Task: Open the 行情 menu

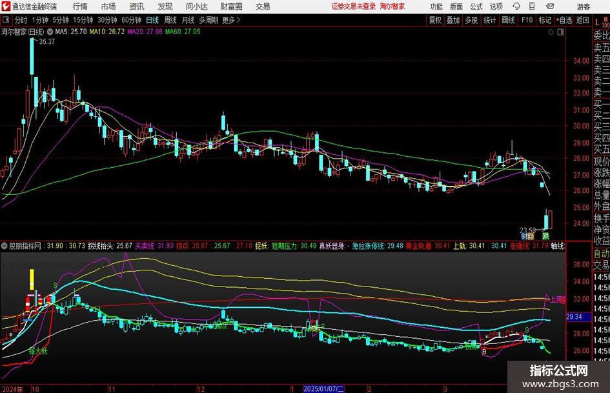Action: pos(80,6)
